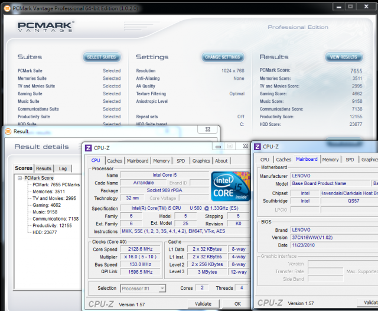This screenshot has height=311, width=378.
Task: Open the About tab in left CPU-Z
Action: pyautogui.click(x=221, y=161)
